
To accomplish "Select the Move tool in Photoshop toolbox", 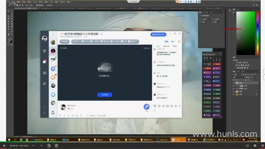I will point(9,11).
